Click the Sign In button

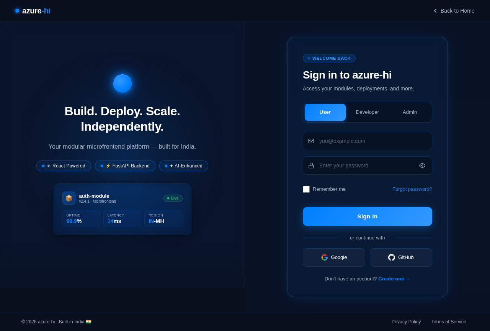(x=367, y=216)
